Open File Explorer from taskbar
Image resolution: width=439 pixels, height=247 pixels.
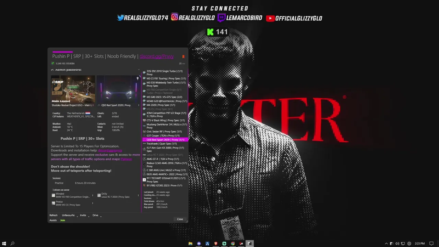pos(190,244)
